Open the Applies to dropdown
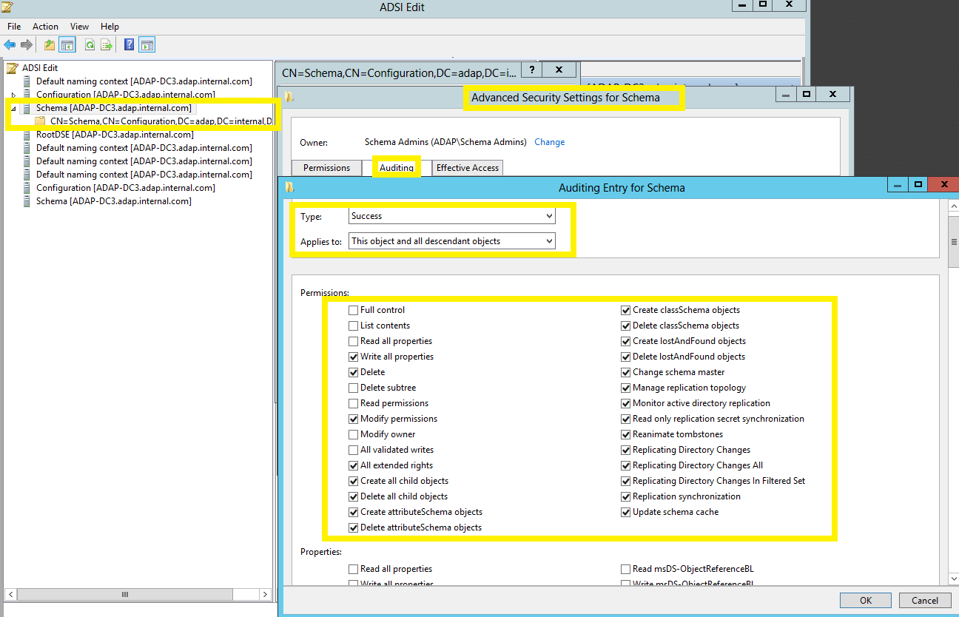This screenshot has height=617, width=959. click(x=451, y=241)
